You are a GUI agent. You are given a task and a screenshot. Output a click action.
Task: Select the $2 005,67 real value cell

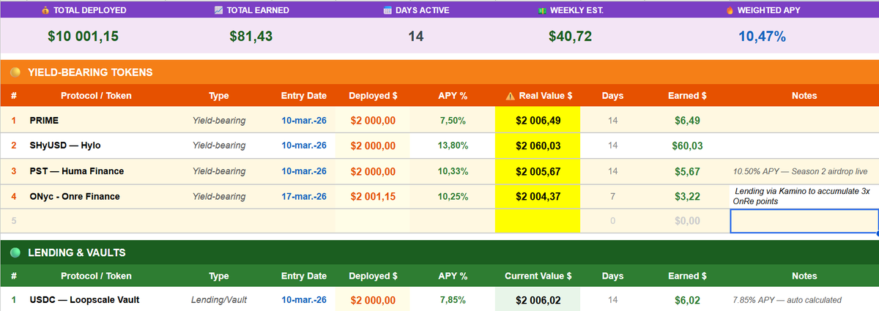[x=538, y=171]
